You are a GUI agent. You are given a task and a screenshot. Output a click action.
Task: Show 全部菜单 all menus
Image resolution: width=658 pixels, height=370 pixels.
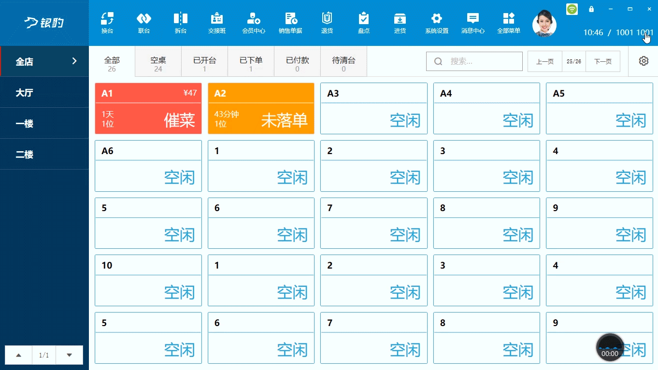pyautogui.click(x=509, y=23)
